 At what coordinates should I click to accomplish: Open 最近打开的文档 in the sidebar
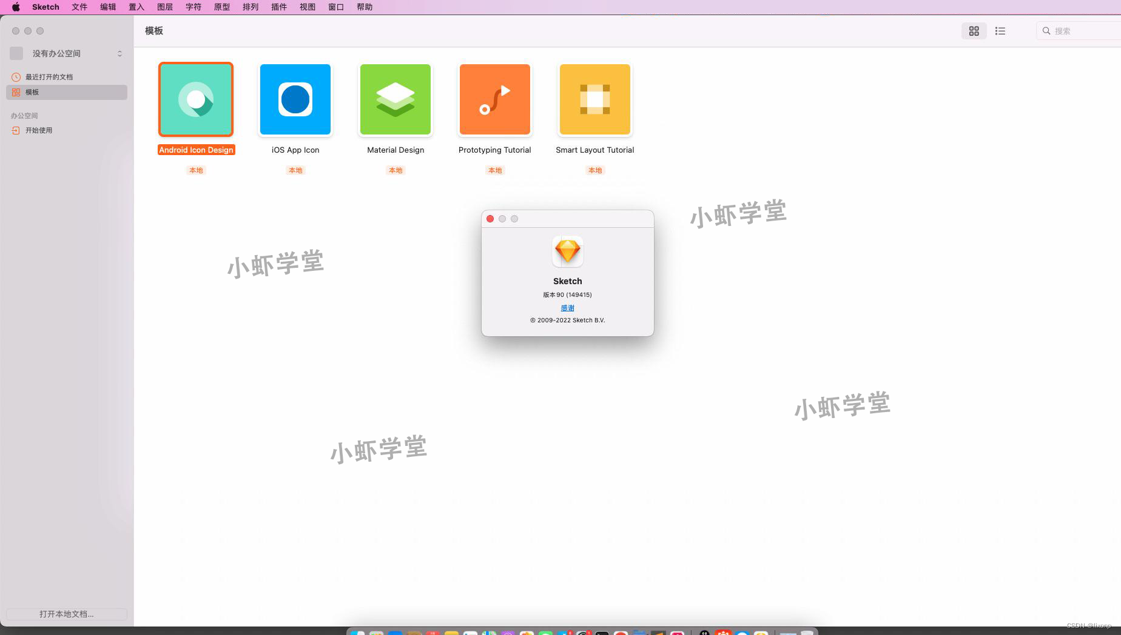click(x=67, y=77)
